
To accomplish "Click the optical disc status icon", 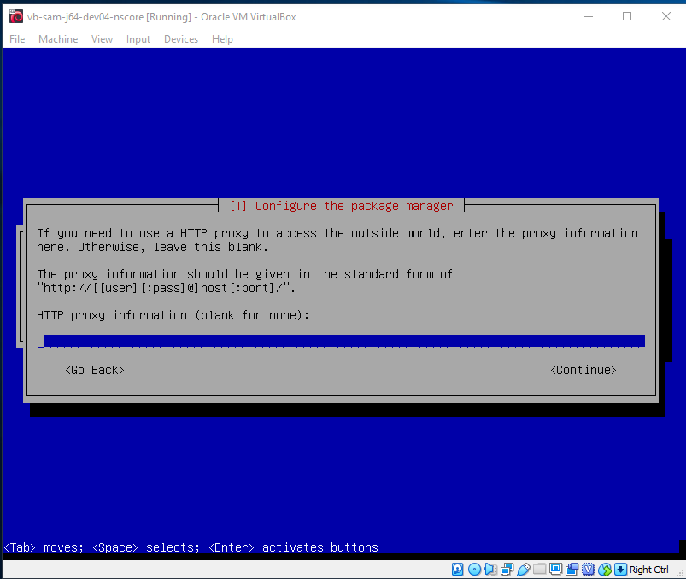I will click(x=474, y=569).
